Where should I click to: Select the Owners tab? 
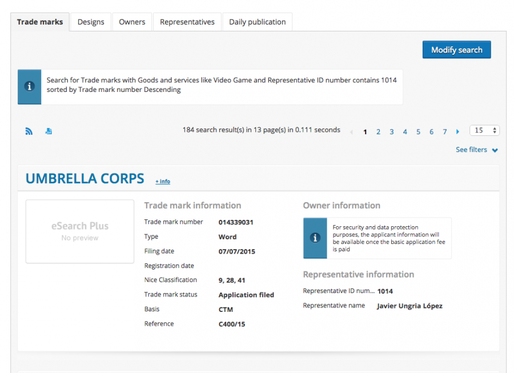132,22
